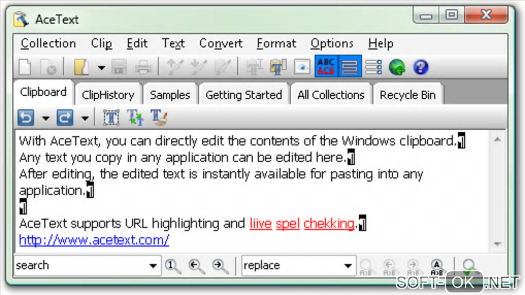
Task: Open the http://www.acetext.com/ link
Action: 94,240
